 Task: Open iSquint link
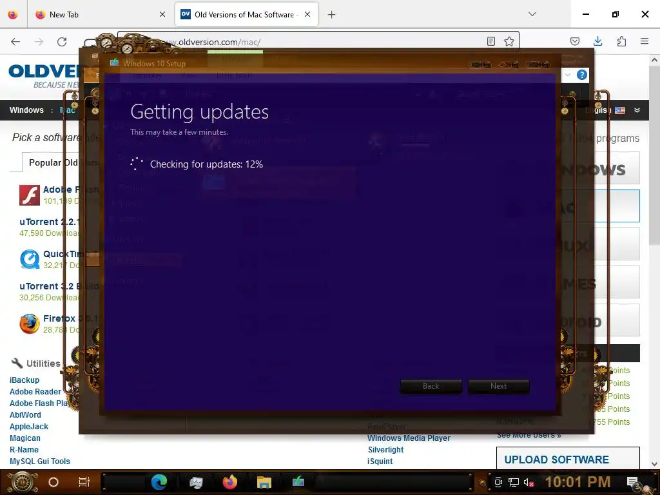point(380,461)
